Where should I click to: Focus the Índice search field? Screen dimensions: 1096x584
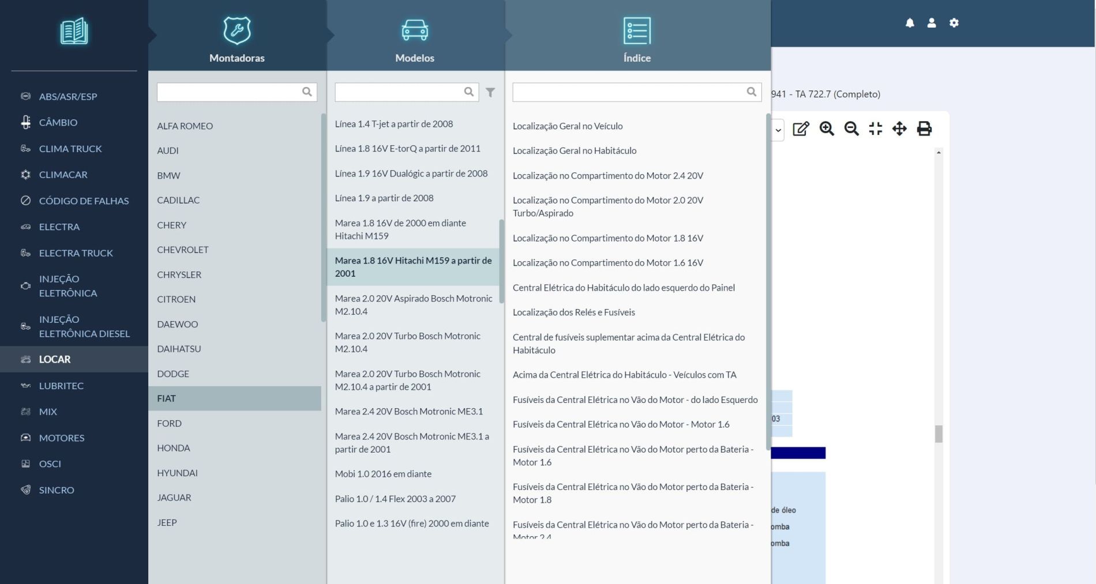pyautogui.click(x=629, y=92)
